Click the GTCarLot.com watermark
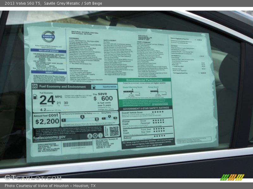The width and height of the screenshot is (253, 189). (33, 177)
